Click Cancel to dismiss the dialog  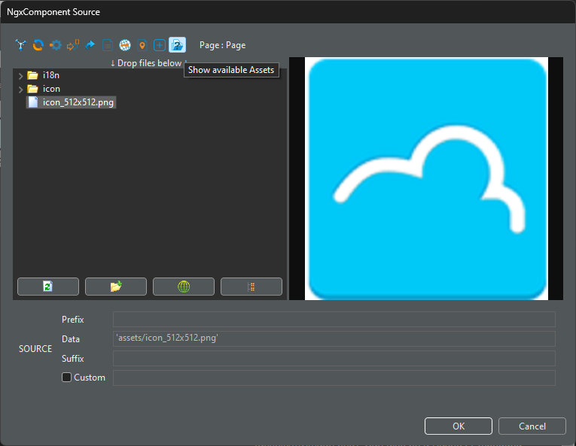532,426
